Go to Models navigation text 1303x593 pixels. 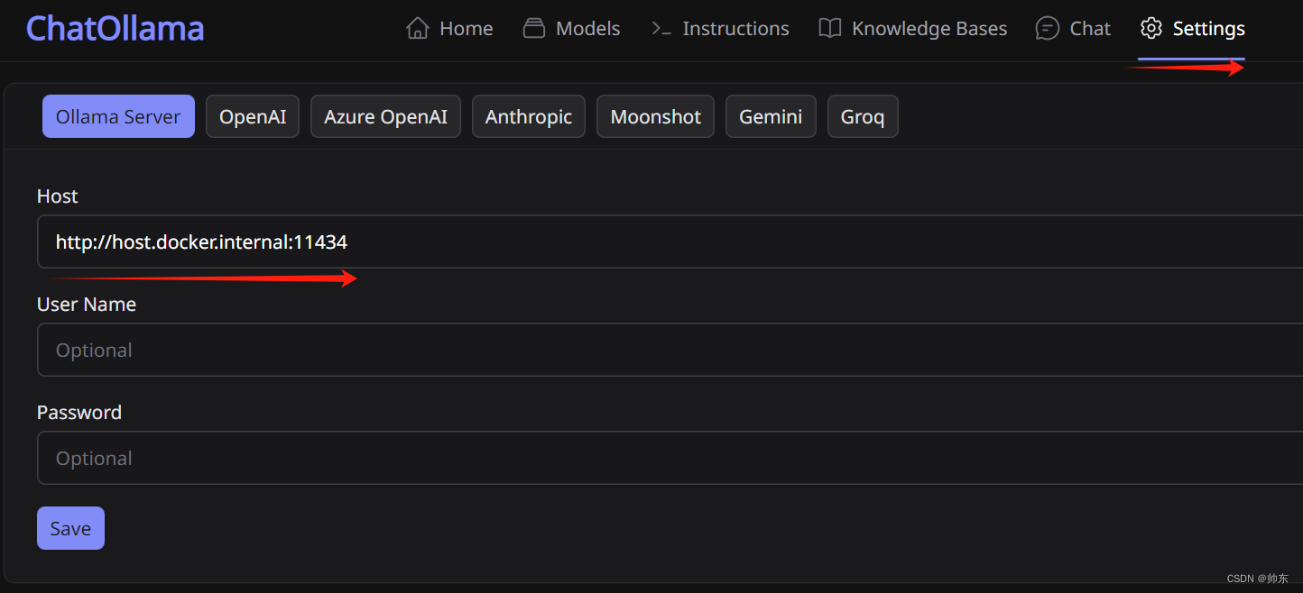588,29
